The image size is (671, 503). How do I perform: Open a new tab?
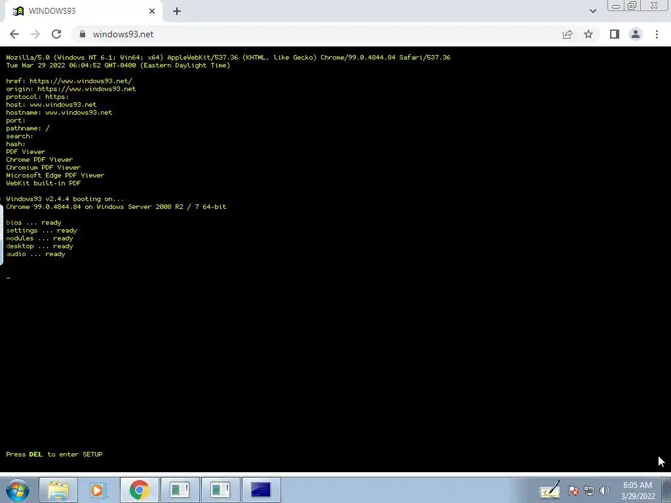(x=177, y=11)
